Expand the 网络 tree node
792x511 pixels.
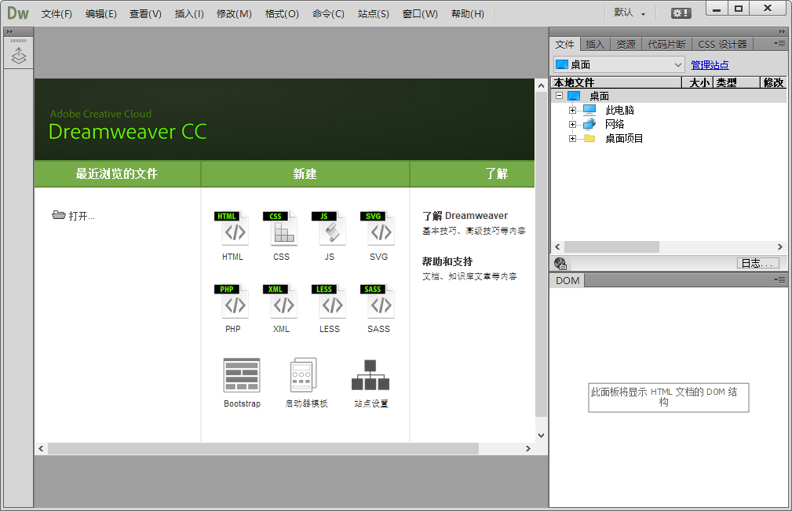coord(572,124)
